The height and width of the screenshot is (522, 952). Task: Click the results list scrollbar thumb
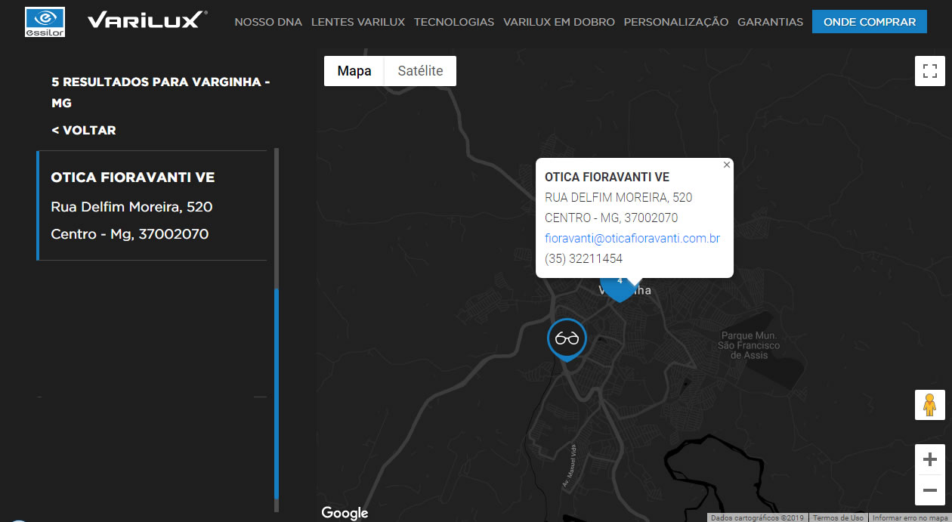pyautogui.click(x=277, y=394)
